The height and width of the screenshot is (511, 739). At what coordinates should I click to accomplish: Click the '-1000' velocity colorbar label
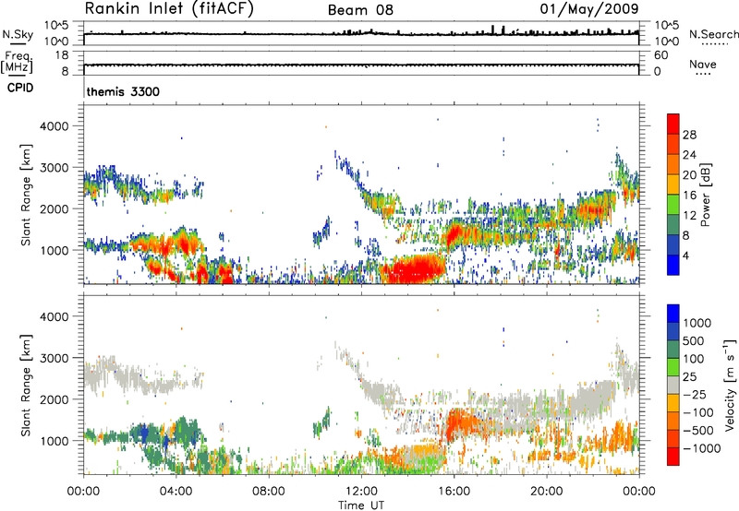click(x=702, y=448)
